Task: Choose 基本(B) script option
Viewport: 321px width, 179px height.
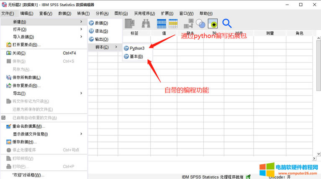Action: click(136, 56)
